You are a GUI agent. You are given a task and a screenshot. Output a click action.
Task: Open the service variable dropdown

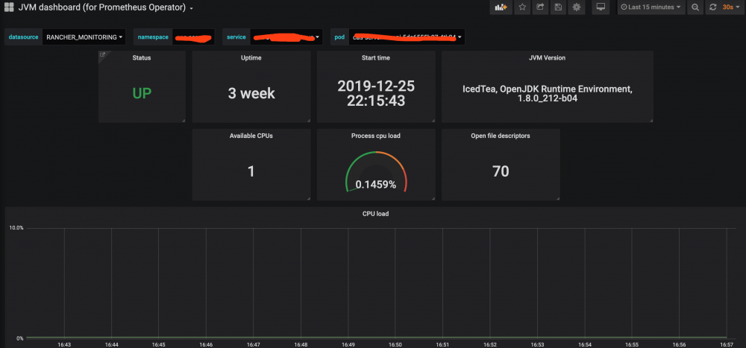(x=286, y=37)
